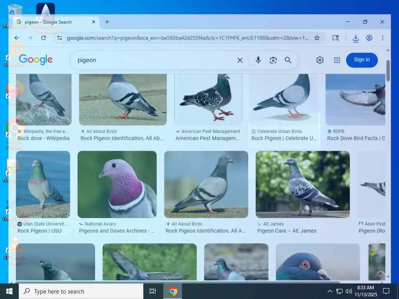This screenshot has width=399, height=299.
Task: Open the RSPB flying dove image
Action: point(355,99)
